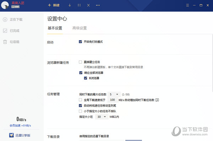Click the completed checkmark sidebar icon
This screenshot has width=213, height=141.
pyautogui.click(x=5, y=31)
